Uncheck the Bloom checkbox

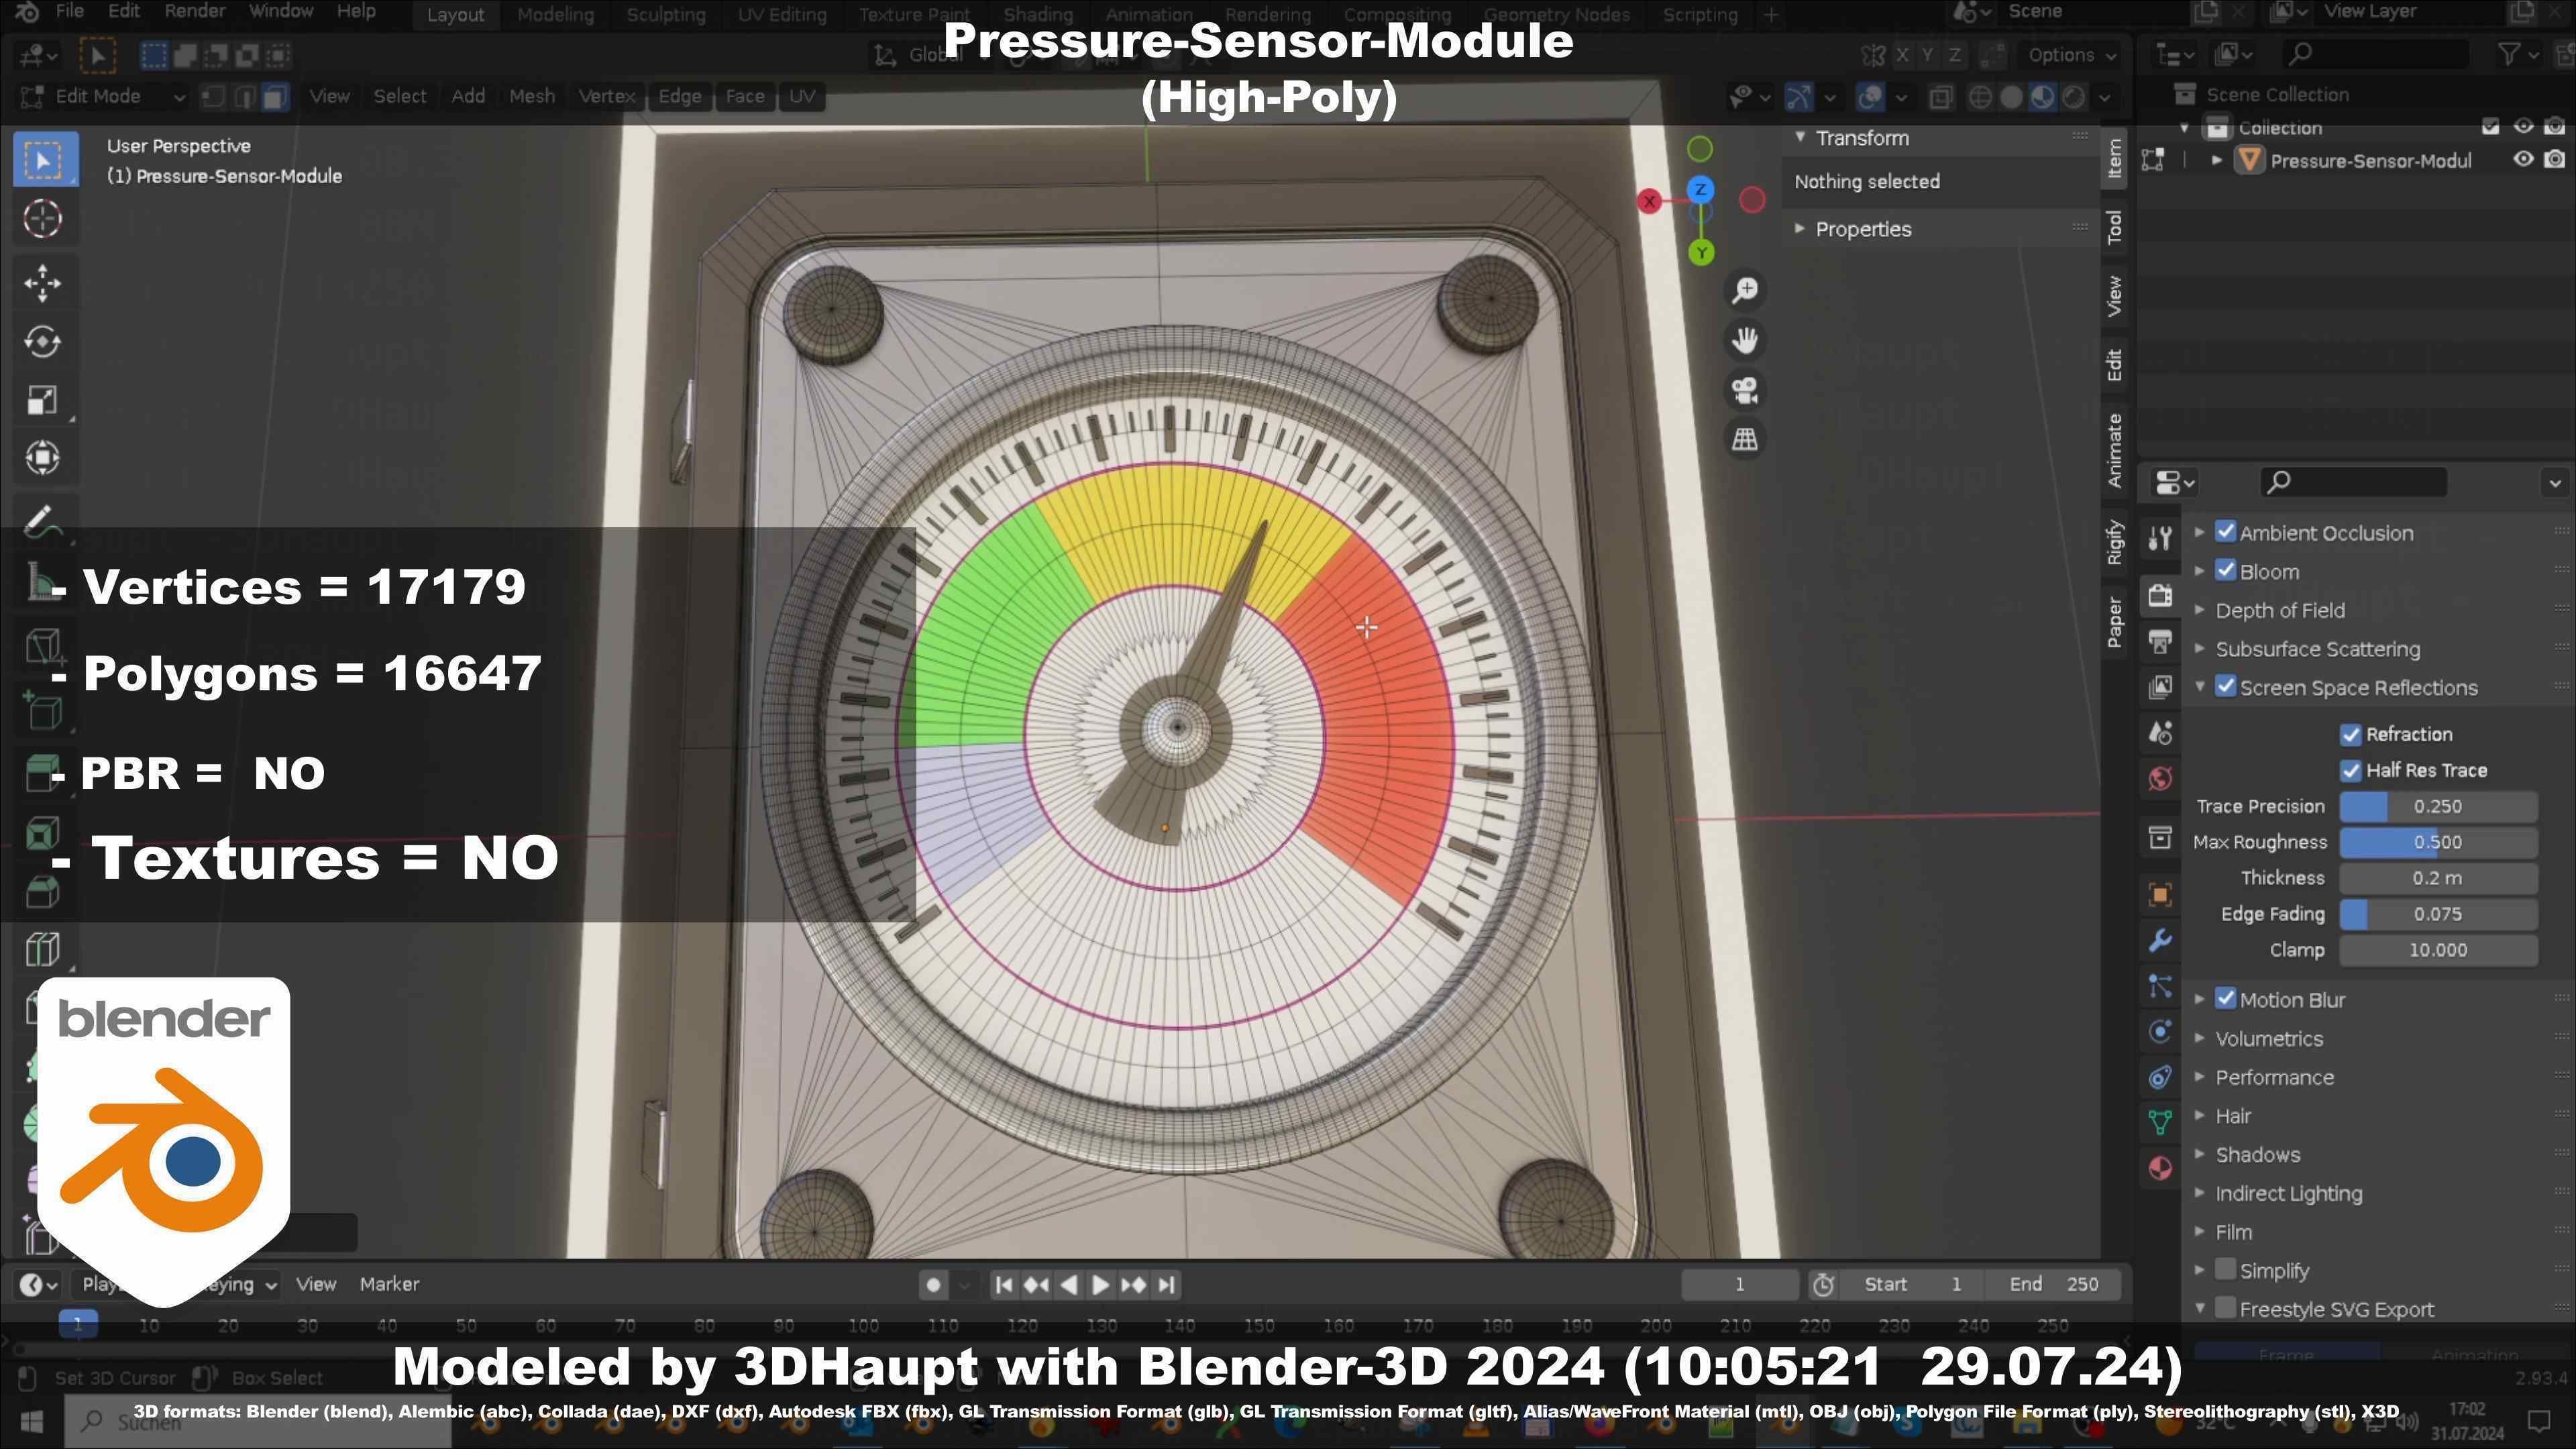click(x=2225, y=571)
